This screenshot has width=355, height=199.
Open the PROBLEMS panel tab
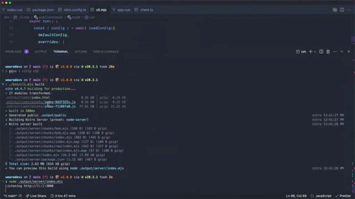tap(13, 51)
